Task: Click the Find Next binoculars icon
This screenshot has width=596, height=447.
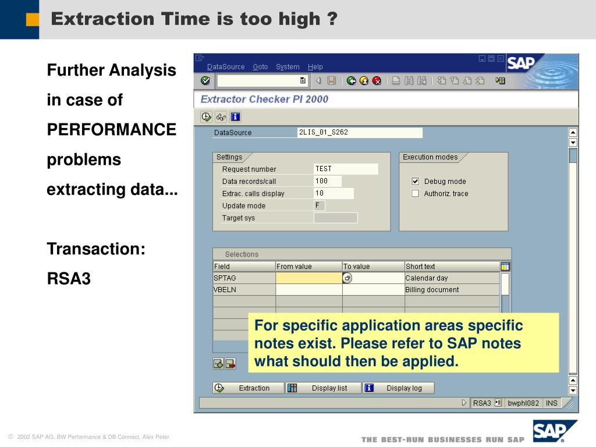Action: pos(421,80)
